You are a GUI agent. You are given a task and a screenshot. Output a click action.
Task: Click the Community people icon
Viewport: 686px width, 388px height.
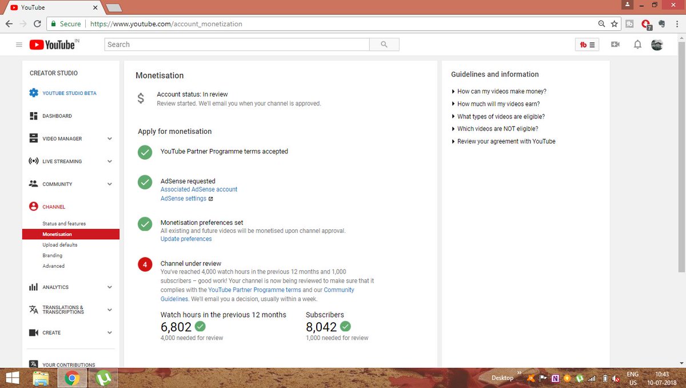[x=34, y=184]
